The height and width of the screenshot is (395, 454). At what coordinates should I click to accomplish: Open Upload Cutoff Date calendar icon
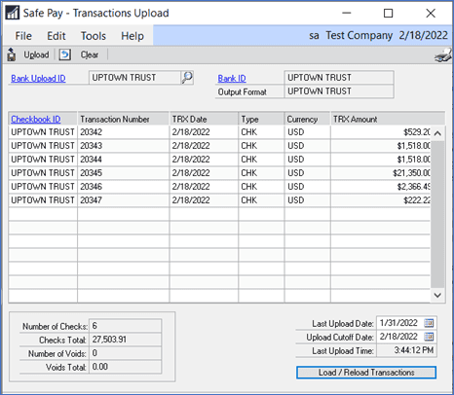pos(429,337)
